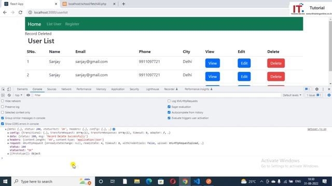Switch to Sources tab
This screenshot has width=332, height=186.
point(52,89)
